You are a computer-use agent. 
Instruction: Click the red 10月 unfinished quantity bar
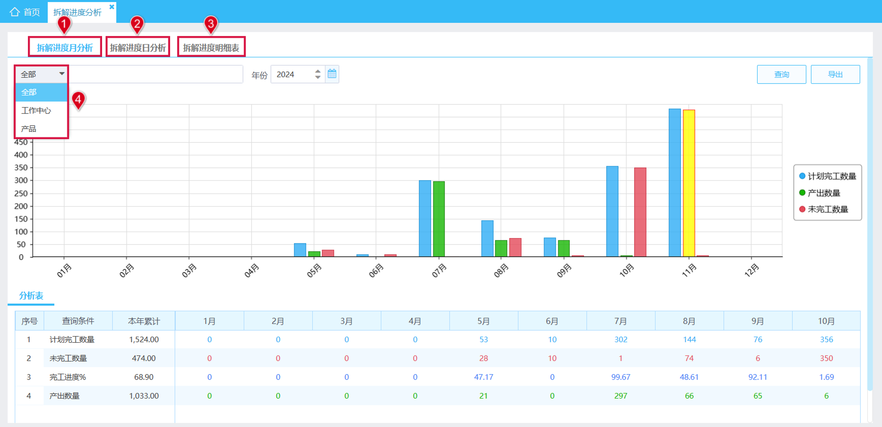point(640,212)
